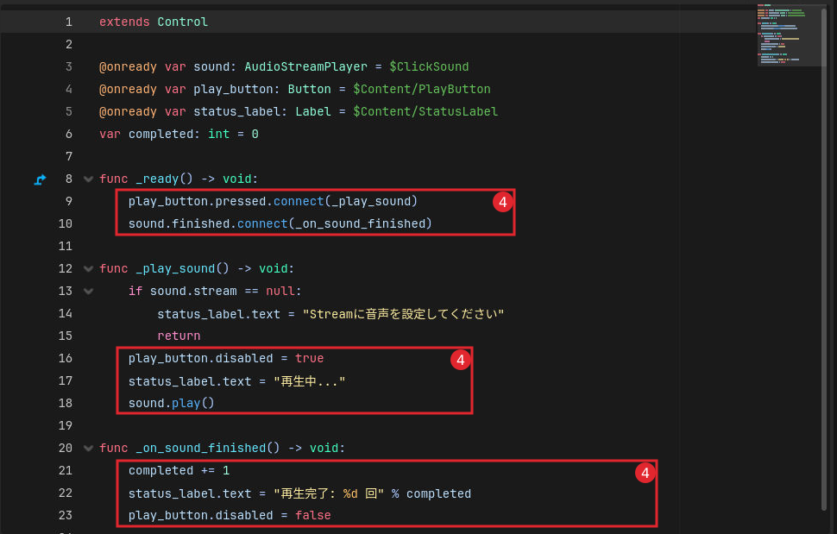This screenshot has height=534, width=837.
Task: Click 'AudioStreamPlayer' type on line 3
Action: (x=305, y=66)
